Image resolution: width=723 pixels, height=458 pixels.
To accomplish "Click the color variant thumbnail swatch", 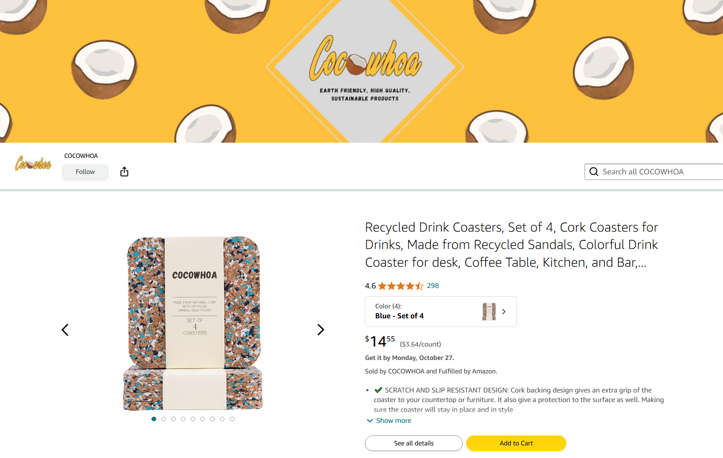I will [x=489, y=311].
